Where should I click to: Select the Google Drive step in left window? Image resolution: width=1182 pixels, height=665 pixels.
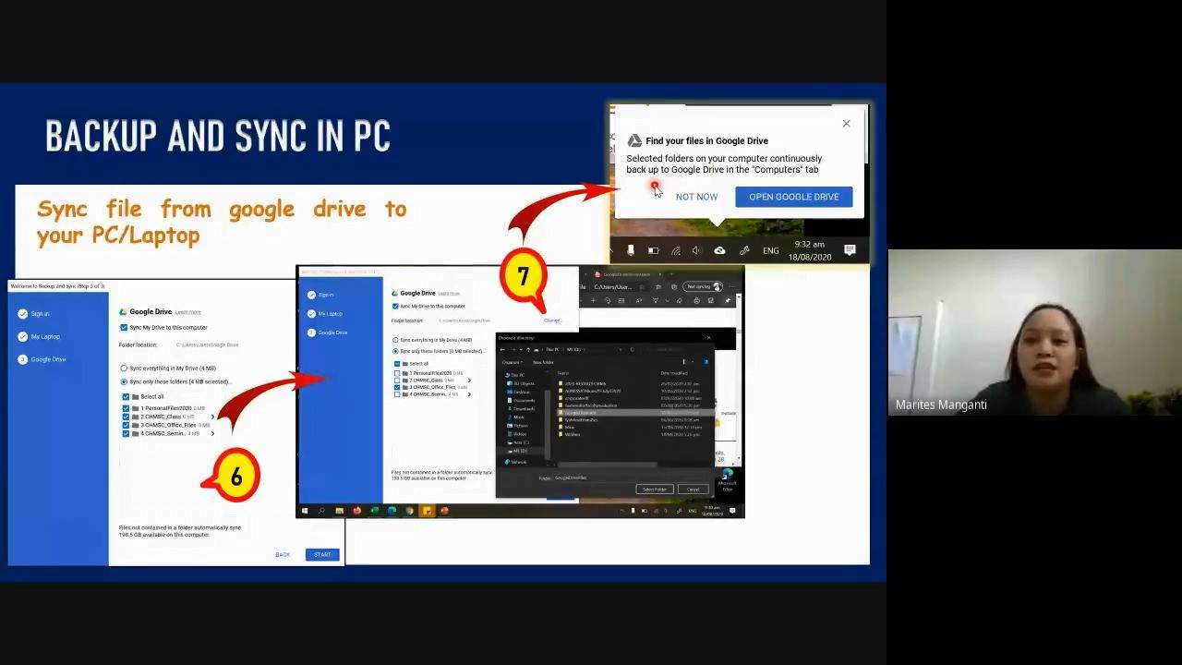click(x=42, y=359)
